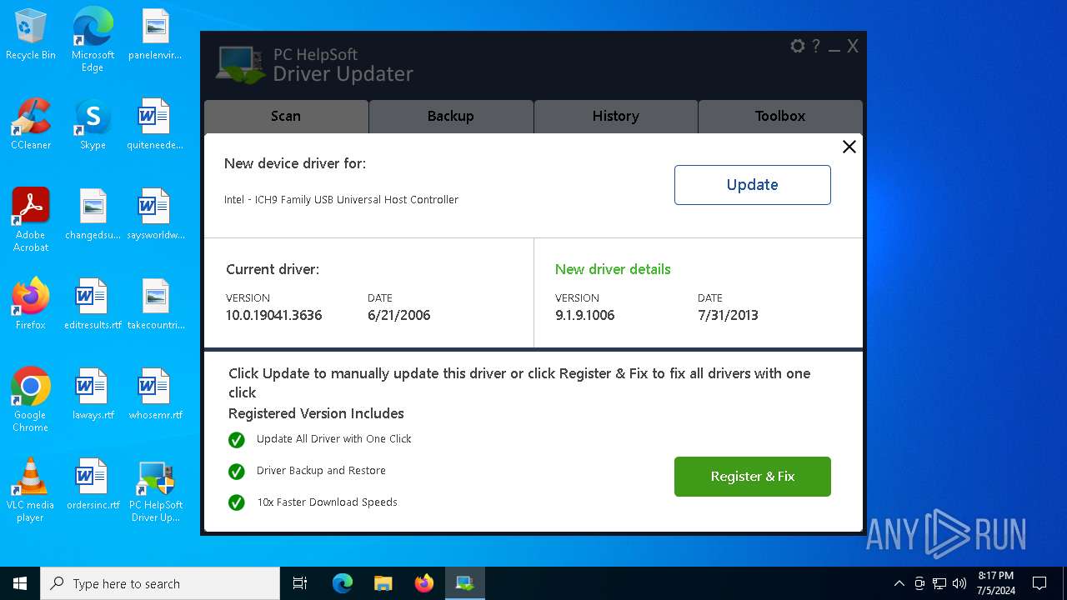Open the History tab
This screenshot has height=600, width=1067.
click(x=616, y=117)
